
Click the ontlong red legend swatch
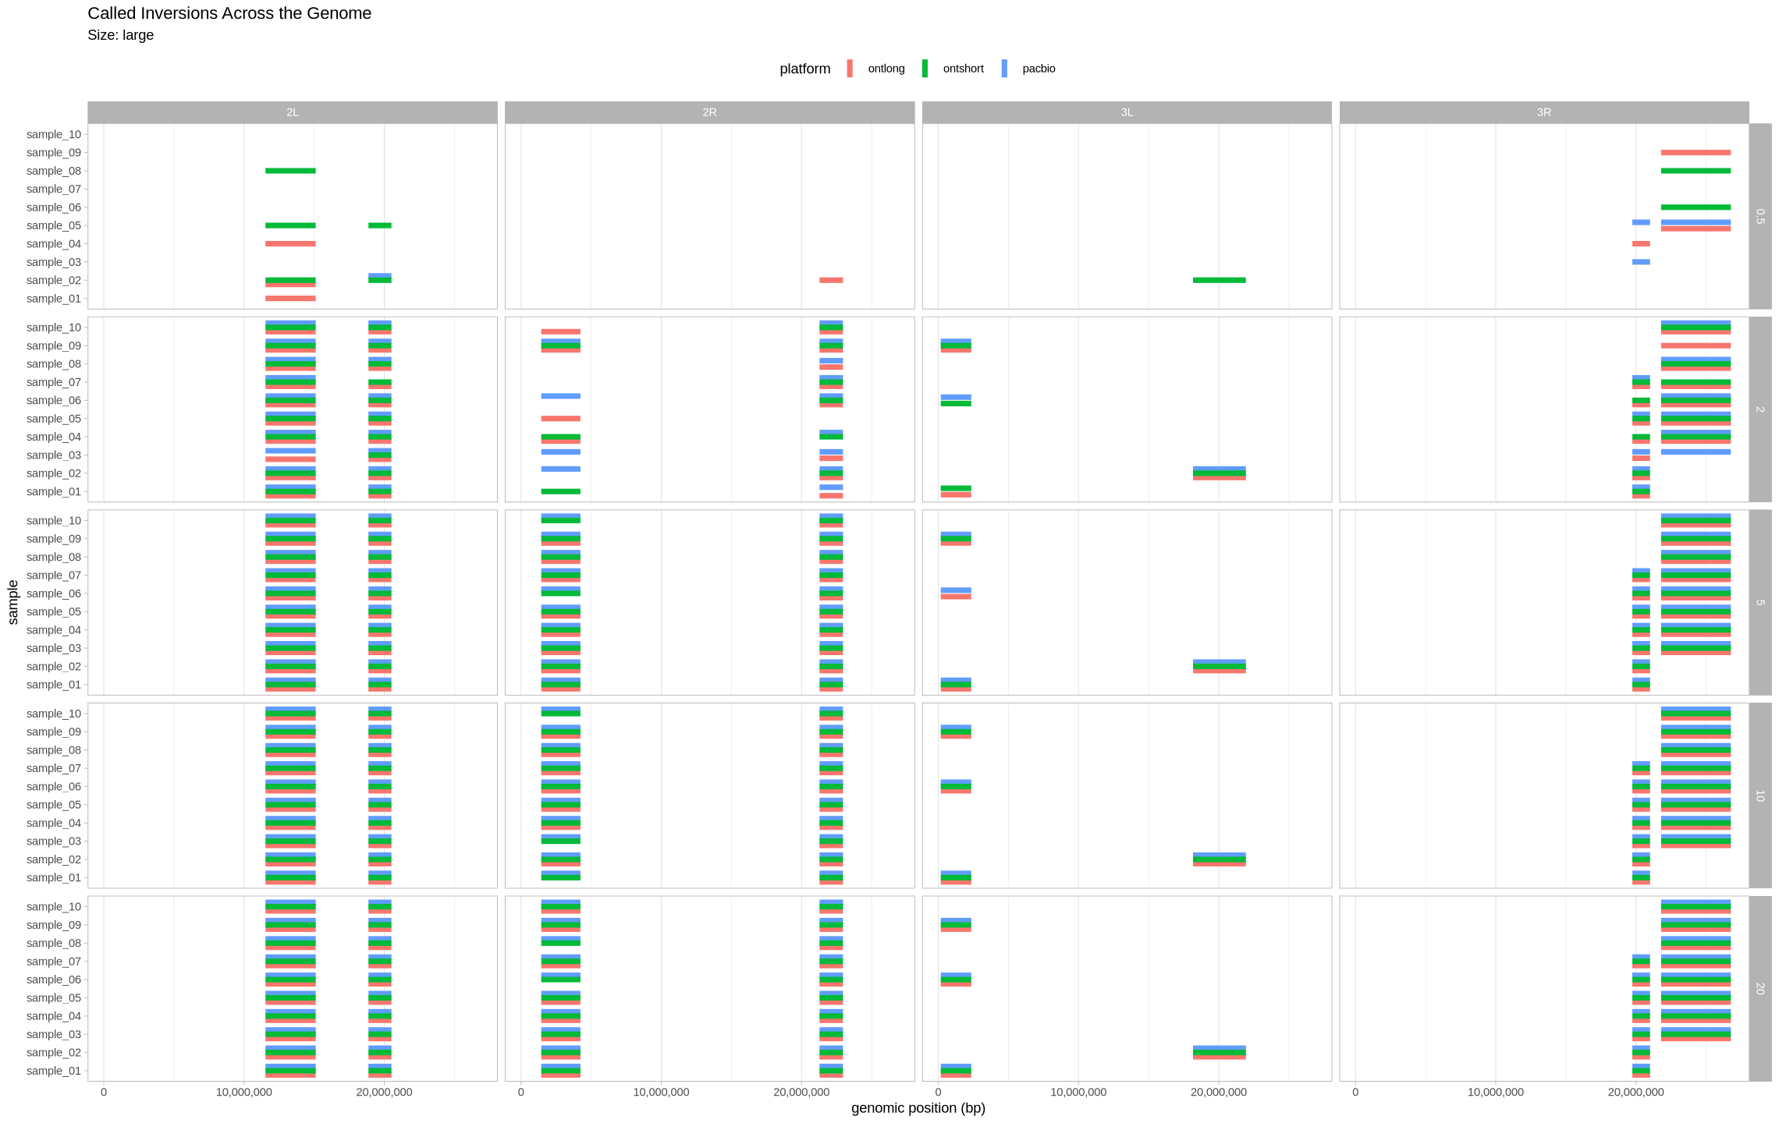850,69
